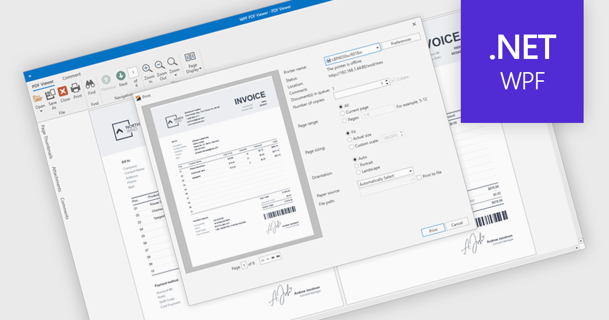Image resolution: width=609 pixels, height=320 pixels.
Task: Select the Print icon in the ribbon
Action: [x=76, y=88]
